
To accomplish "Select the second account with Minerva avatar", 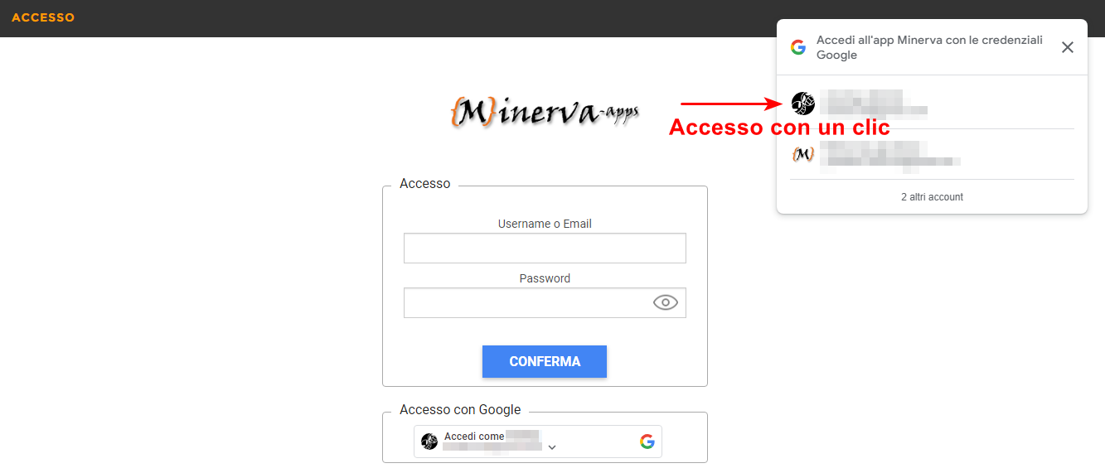I will tap(932, 154).
